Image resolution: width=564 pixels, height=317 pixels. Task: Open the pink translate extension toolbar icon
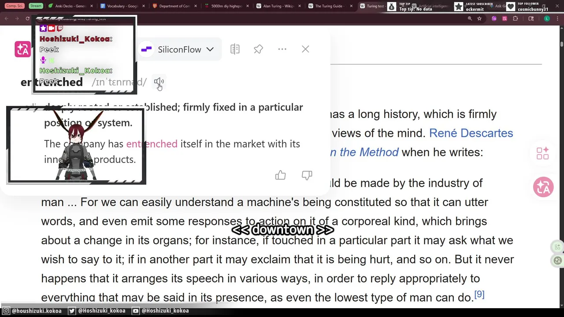coord(505,18)
